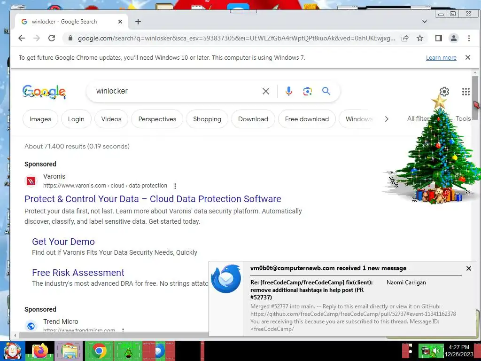Open file explorer from taskbar
The height and width of the screenshot is (361, 481).
point(69,351)
